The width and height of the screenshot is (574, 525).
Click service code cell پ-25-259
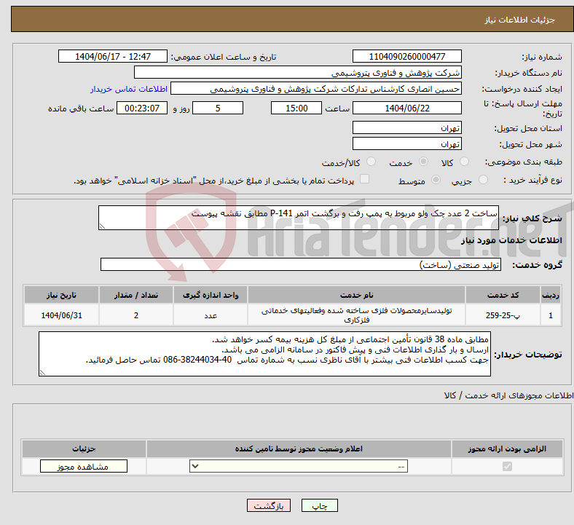tap(503, 315)
